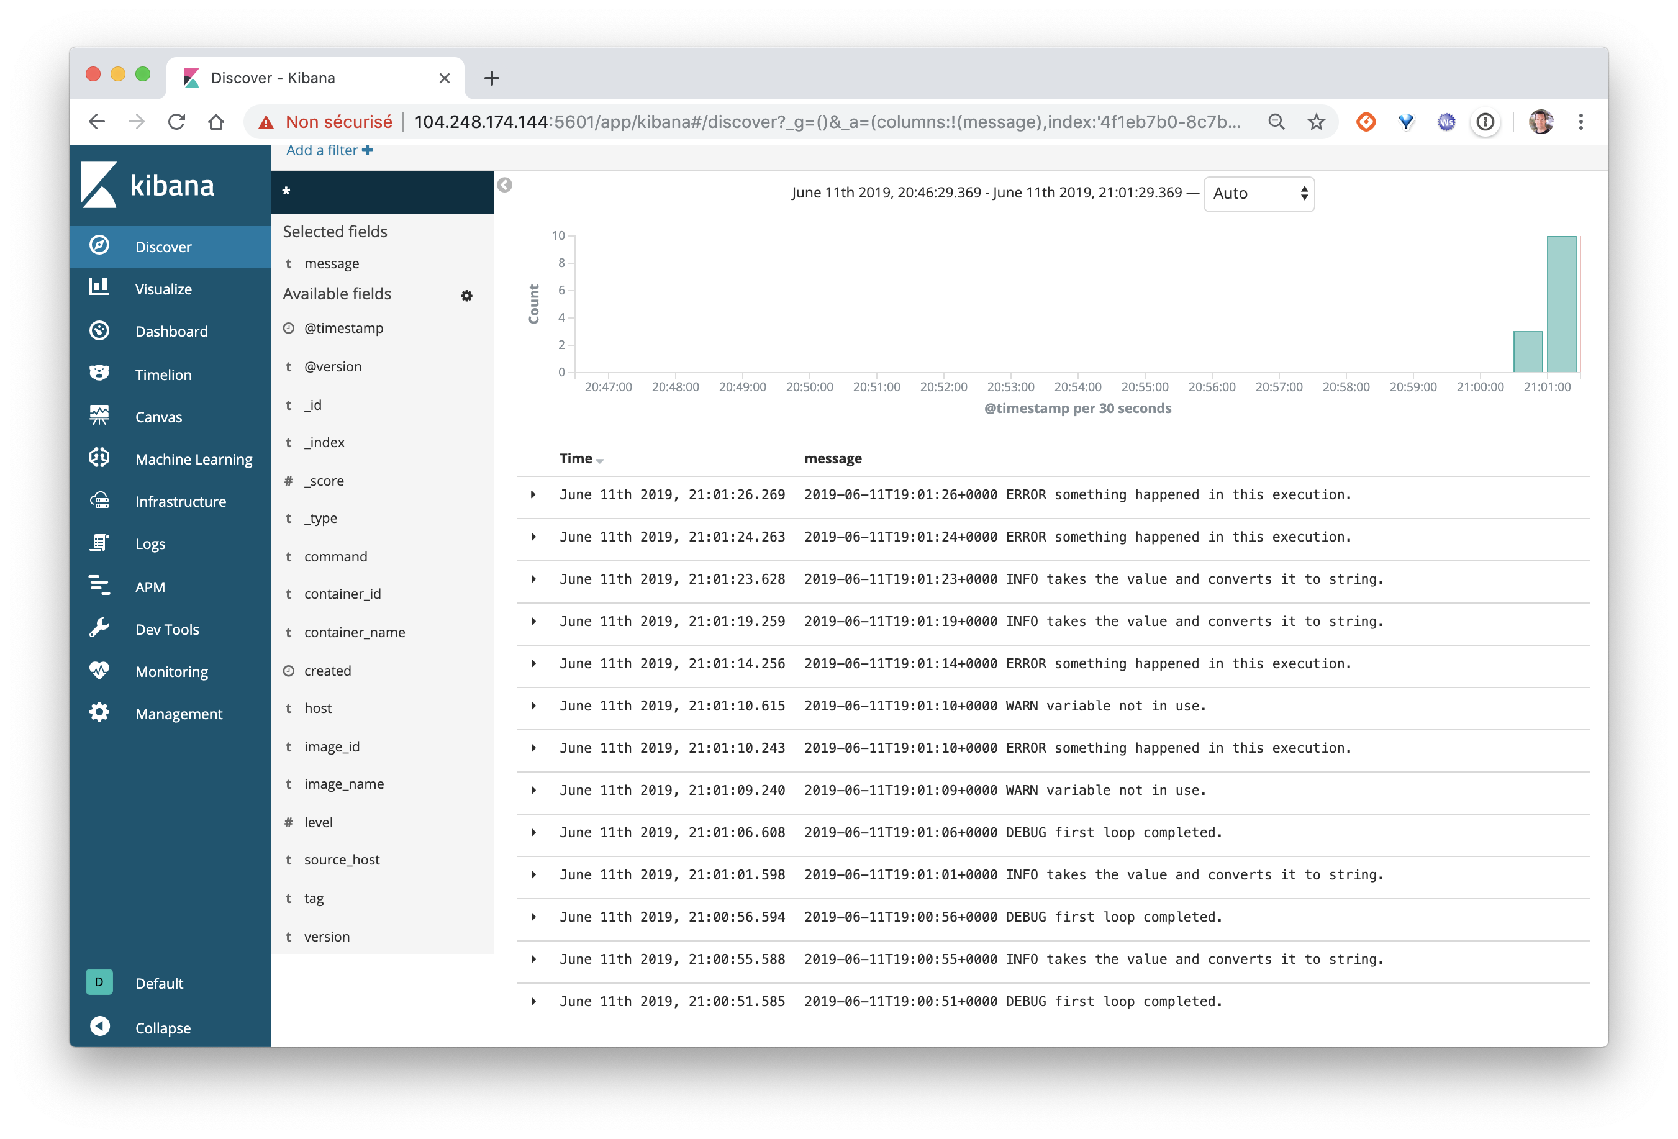Toggle the message selected field
Screen dimensions: 1678x1139
(x=330, y=263)
